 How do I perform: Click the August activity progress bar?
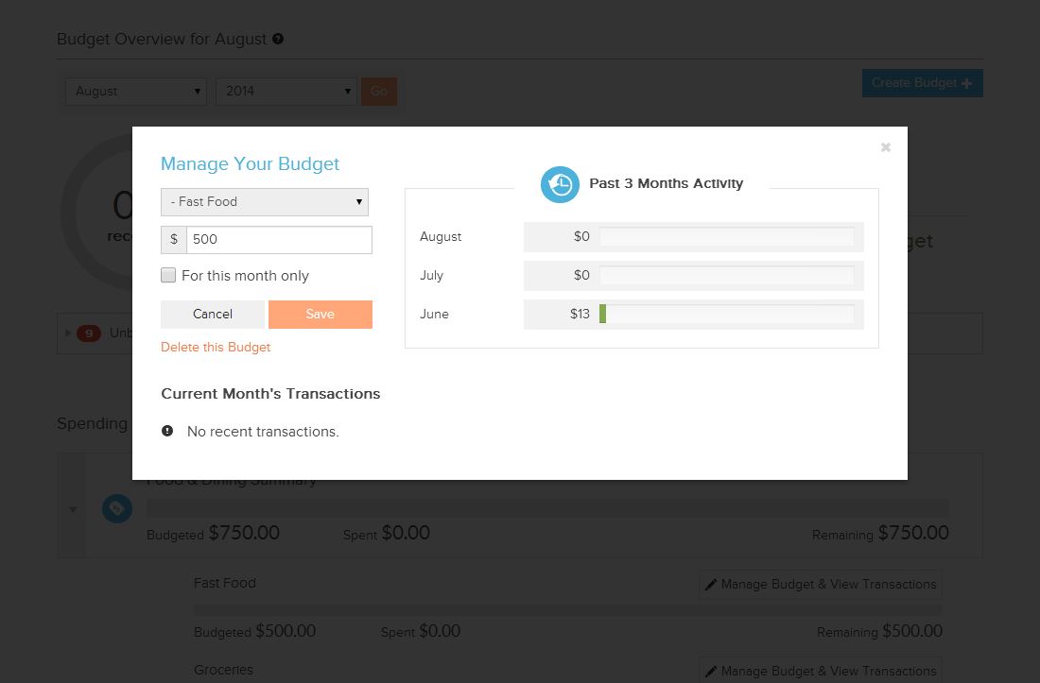(x=727, y=236)
